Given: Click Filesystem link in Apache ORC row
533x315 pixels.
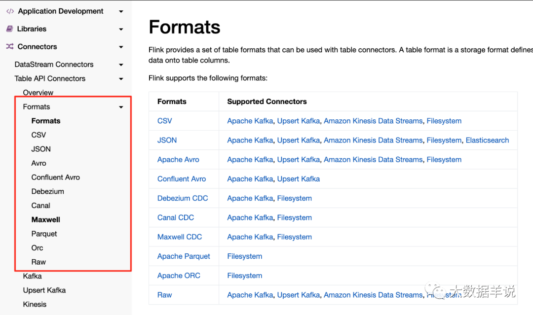Looking at the screenshot, I should tap(244, 276).
